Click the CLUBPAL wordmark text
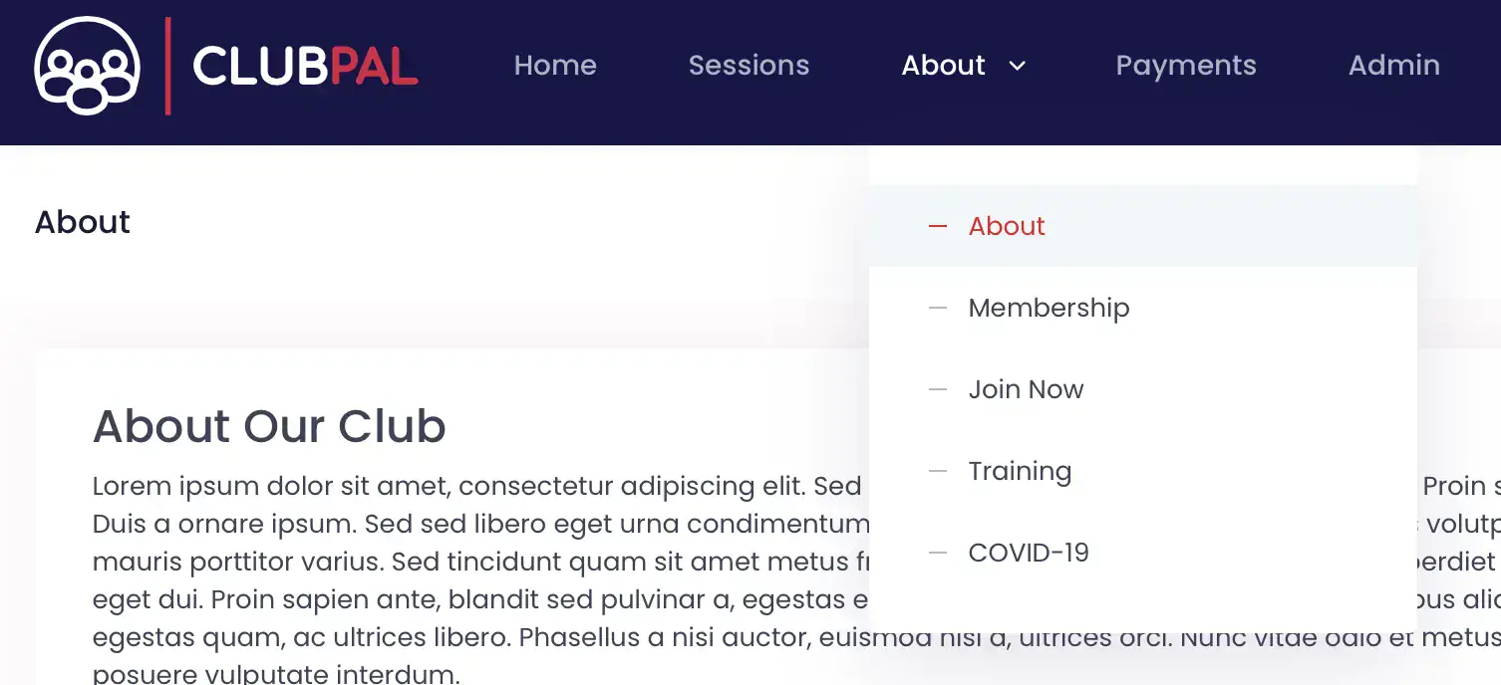 coord(305,67)
